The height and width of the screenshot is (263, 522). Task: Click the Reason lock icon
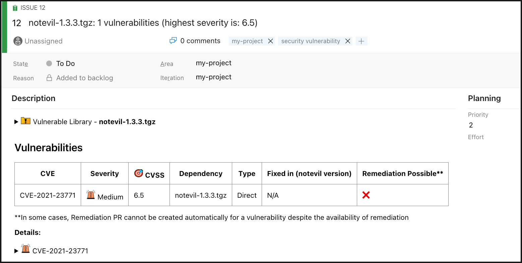pos(49,78)
